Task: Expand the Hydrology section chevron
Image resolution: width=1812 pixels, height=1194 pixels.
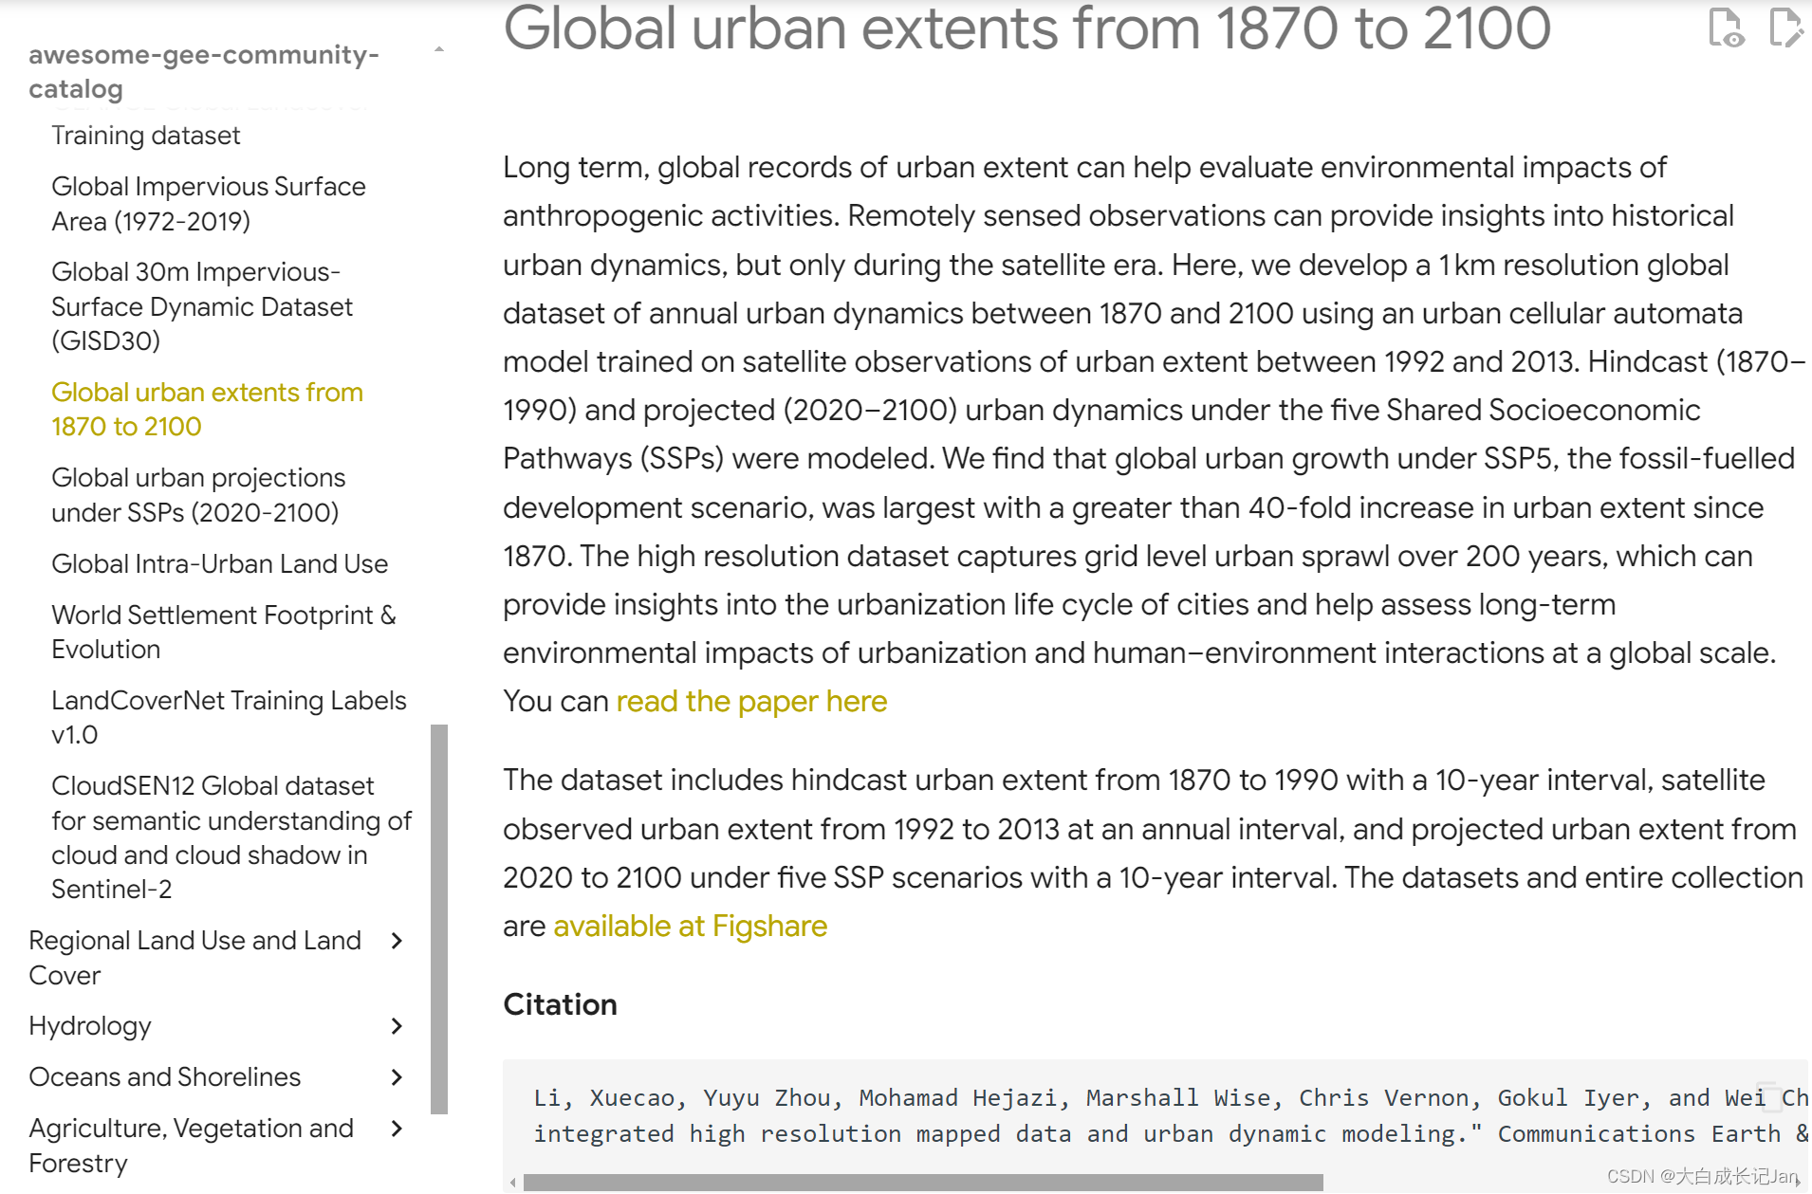Action: 397,1026
